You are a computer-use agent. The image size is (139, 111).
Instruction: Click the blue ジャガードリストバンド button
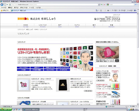(x=63, y=68)
